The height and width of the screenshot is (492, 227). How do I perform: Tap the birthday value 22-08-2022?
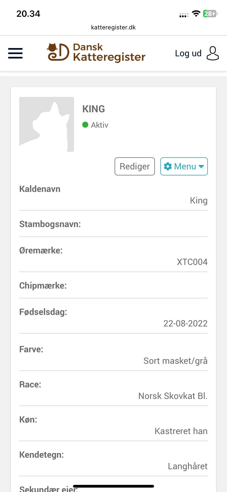(185, 323)
